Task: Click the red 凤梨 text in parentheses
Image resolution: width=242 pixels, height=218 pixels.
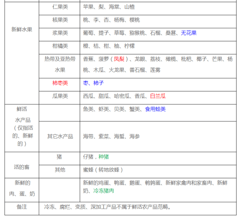Action: click(x=119, y=59)
